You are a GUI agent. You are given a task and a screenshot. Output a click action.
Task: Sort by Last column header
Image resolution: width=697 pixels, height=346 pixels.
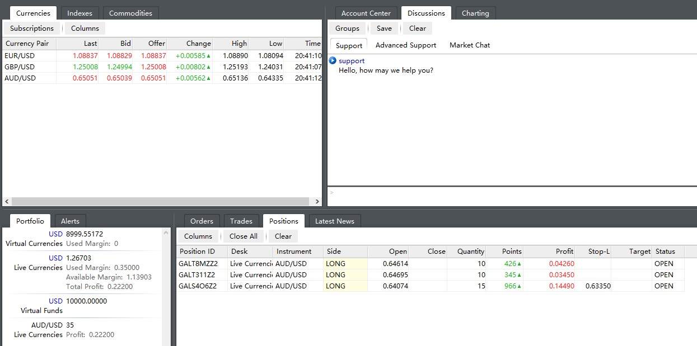coord(78,44)
